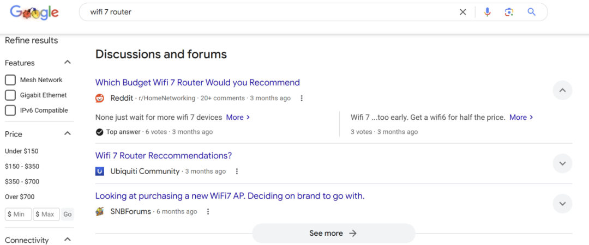Clear the search box with X icon

click(463, 12)
